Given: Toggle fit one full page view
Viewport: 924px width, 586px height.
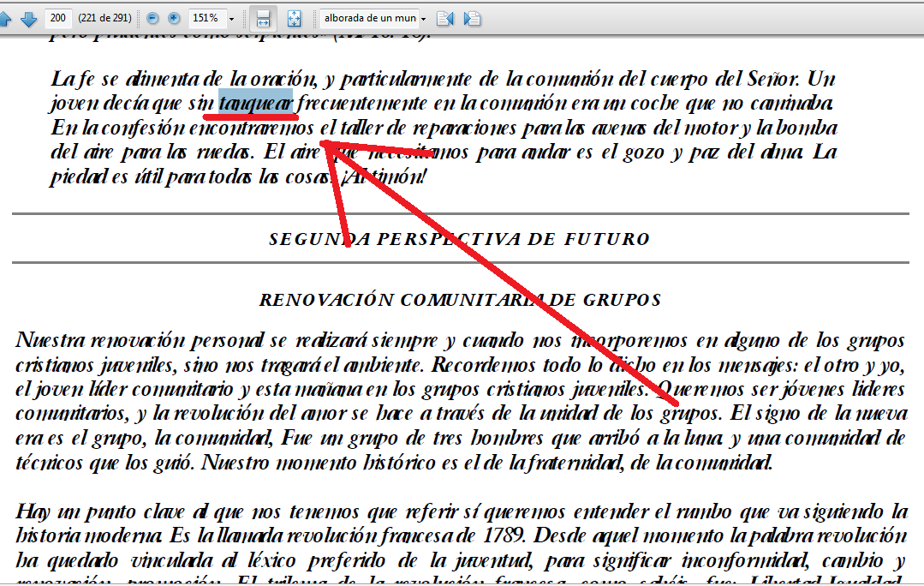Looking at the screenshot, I should tap(294, 18).
